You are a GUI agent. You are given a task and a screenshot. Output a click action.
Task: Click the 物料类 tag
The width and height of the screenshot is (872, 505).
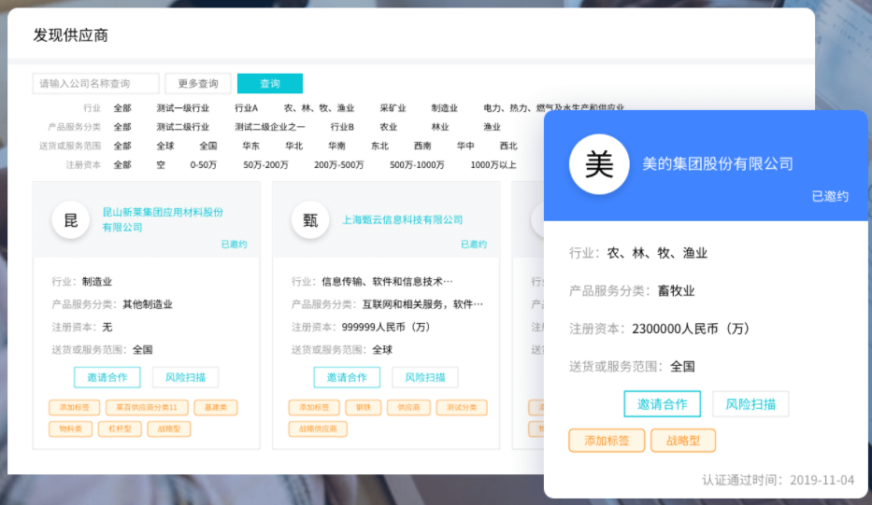coord(71,428)
